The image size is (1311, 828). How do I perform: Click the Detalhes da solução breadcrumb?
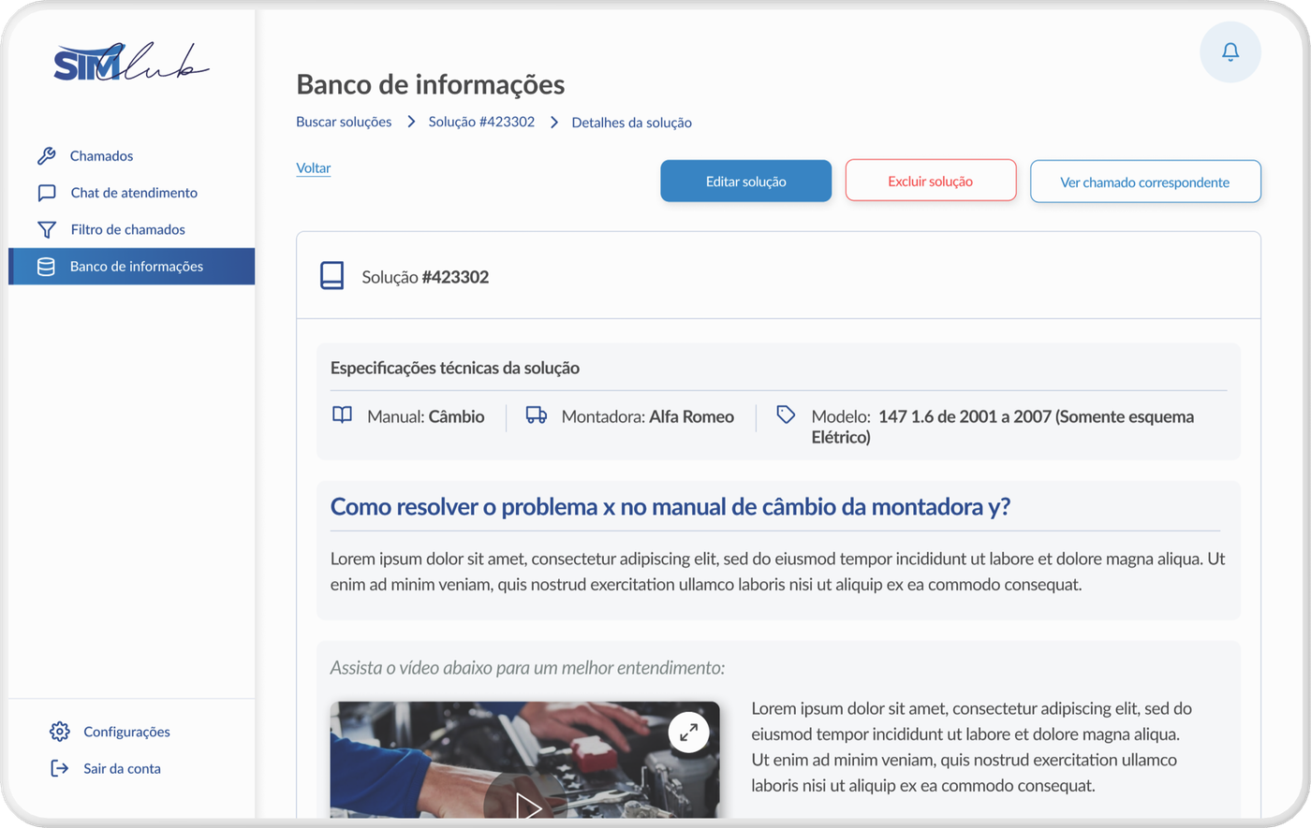pos(632,123)
